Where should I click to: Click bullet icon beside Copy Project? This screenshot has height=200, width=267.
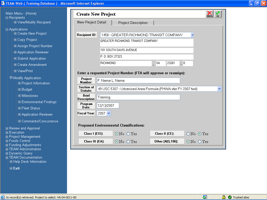15,40
